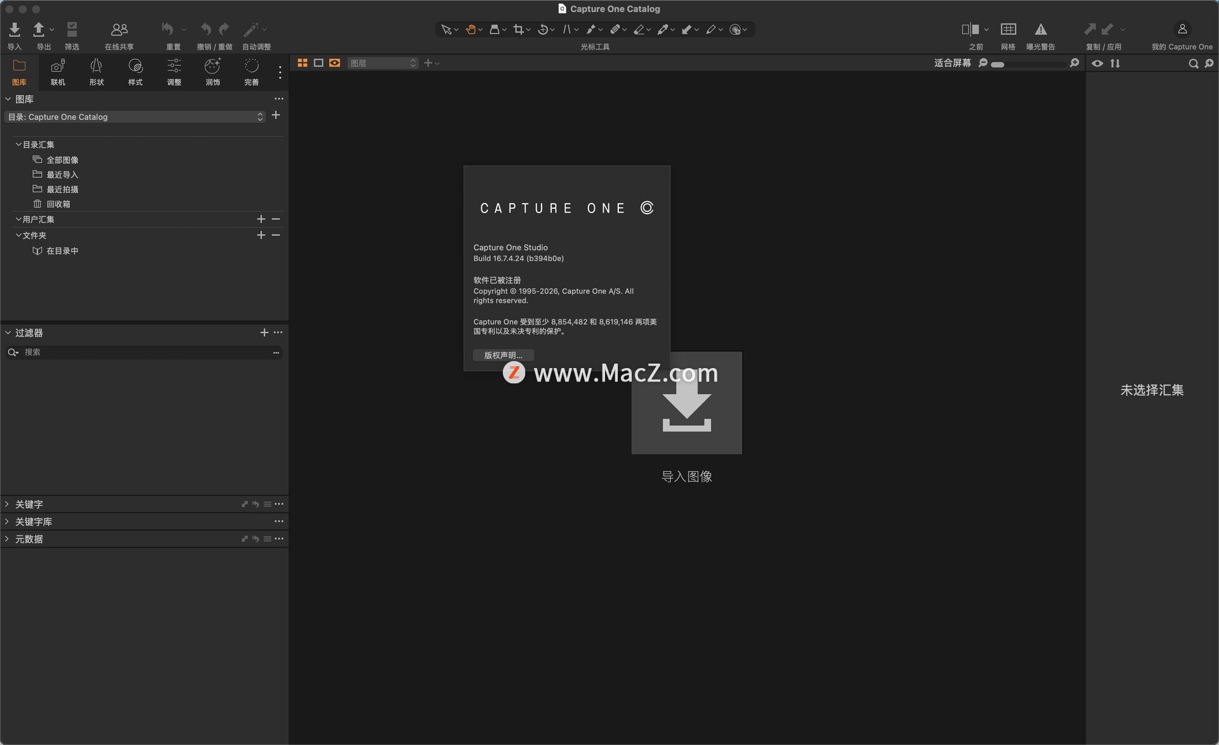Switch to the multi-thumbnail grid viewer mode
The height and width of the screenshot is (745, 1219).
click(303, 63)
